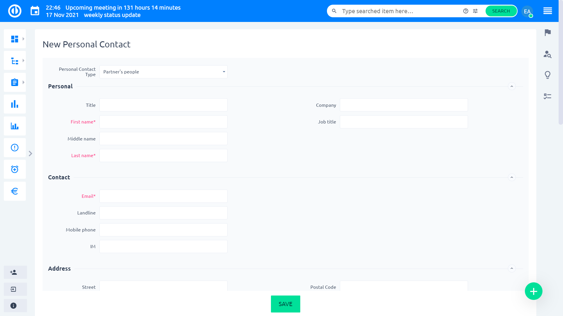This screenshot has height=316, width=563.
Task: Open the calendar meeting icon
Action: (35, 11)
